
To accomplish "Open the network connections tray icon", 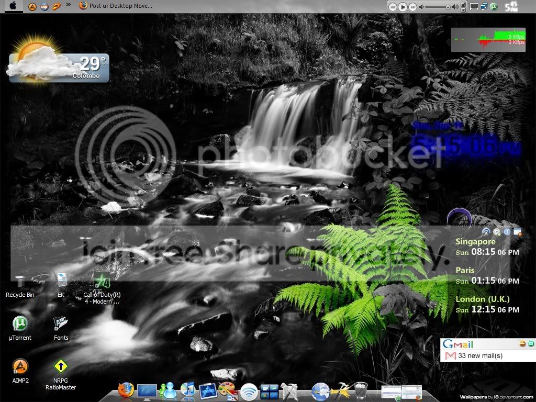I will coord(484,6).
